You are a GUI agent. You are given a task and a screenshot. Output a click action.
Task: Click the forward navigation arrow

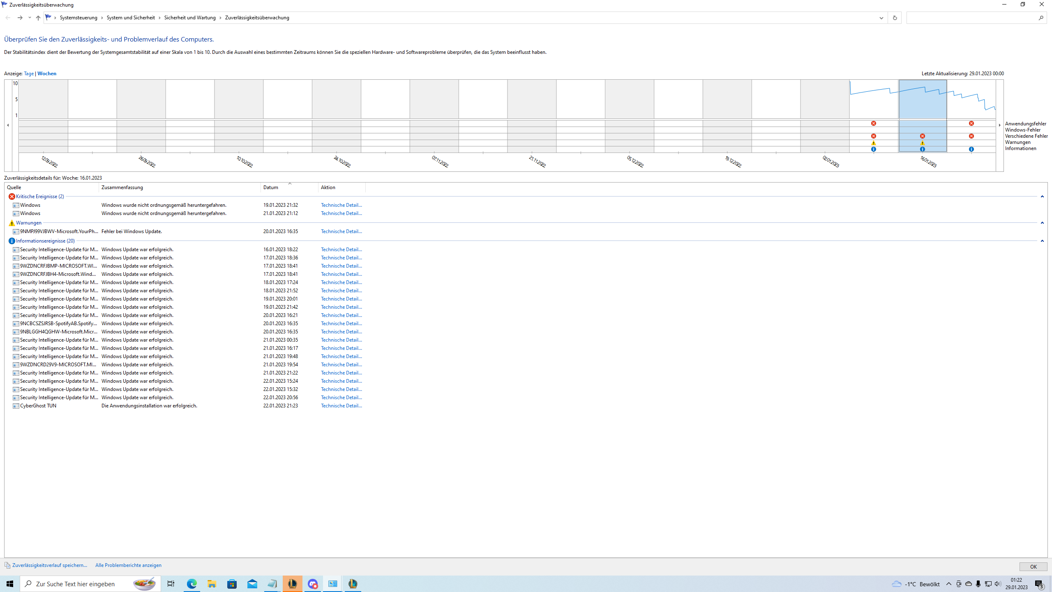pos(20,18)
